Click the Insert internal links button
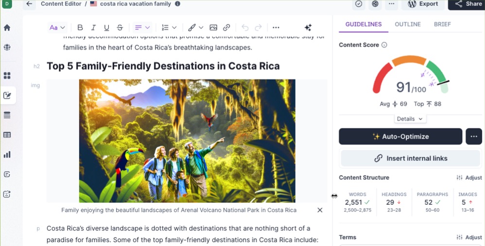This screenshot has width=485, height=246. click(410, 158)
